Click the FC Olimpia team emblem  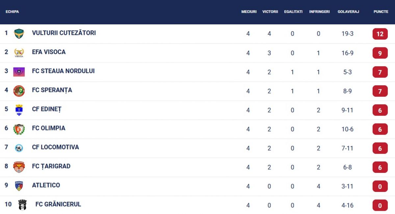(19, 129)
